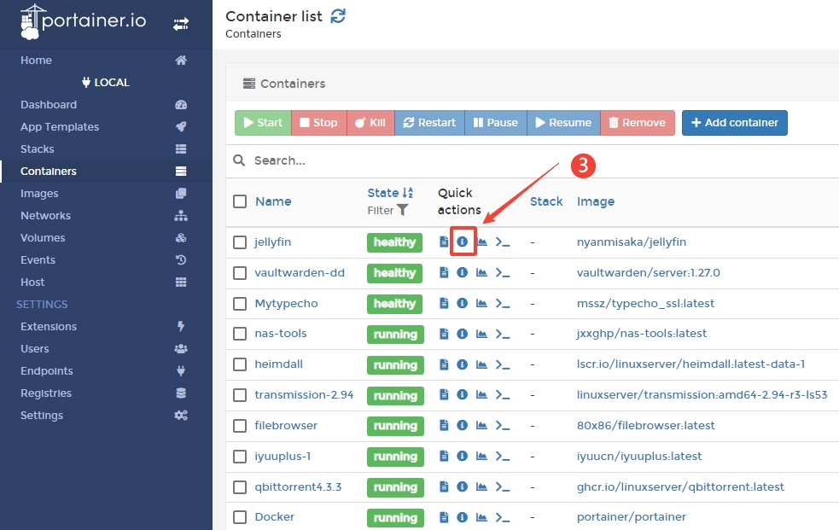The image size is (839, 530).
Task: Inspect icon for qbittorrent4.3.3
Action: tap(463, 486)
